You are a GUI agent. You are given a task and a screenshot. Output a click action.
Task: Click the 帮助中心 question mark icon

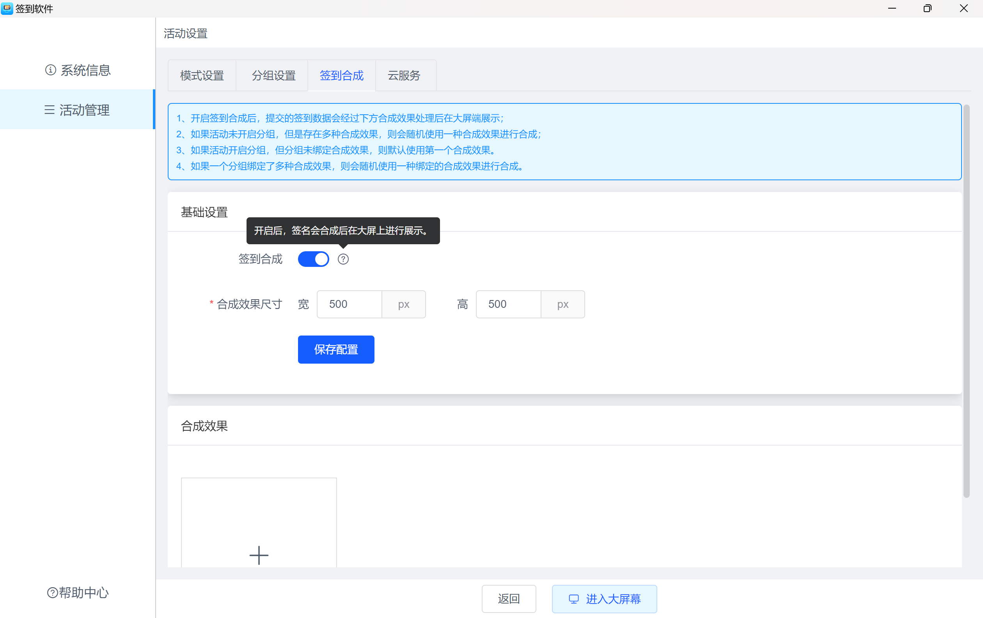click(52, 592)
